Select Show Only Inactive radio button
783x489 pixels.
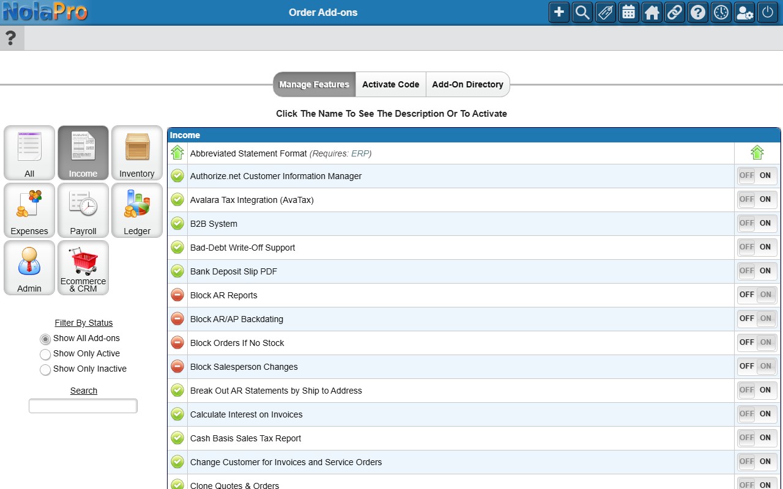pyautogui.click(x=45, y=370)
